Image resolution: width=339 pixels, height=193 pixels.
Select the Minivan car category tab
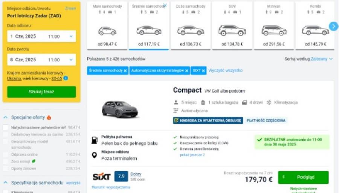click(x=274, y=26)
